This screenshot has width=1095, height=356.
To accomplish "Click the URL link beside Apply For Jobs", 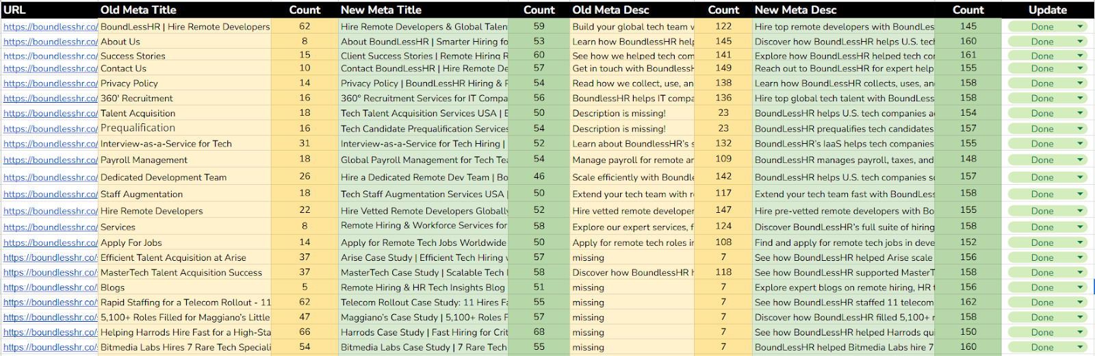I will click(51, 243).
